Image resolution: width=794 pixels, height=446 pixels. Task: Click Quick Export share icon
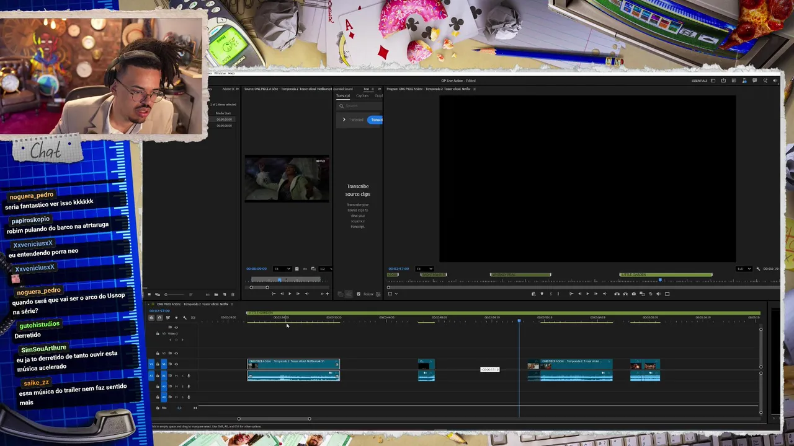[x=723, y=81]
